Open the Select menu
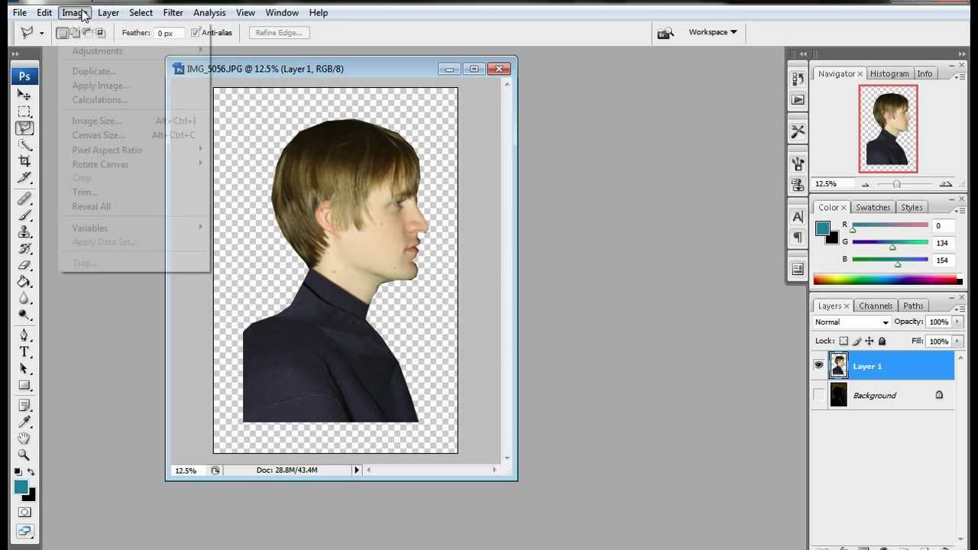Screen dimensions: 978x550 141,12
